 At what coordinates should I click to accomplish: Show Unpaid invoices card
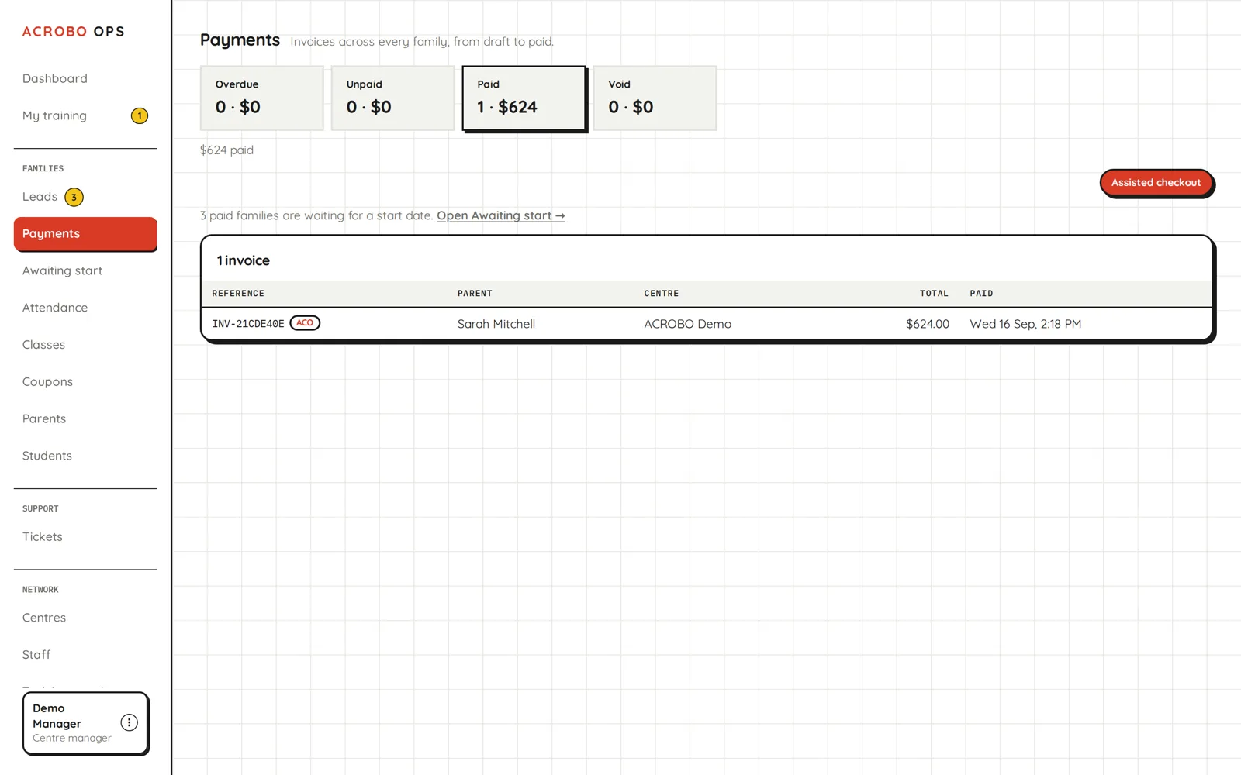393,98
